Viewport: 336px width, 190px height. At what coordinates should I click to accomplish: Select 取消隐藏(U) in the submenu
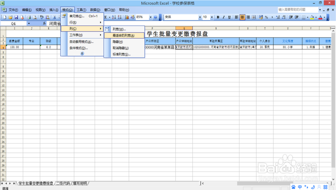tap(124, 48)
